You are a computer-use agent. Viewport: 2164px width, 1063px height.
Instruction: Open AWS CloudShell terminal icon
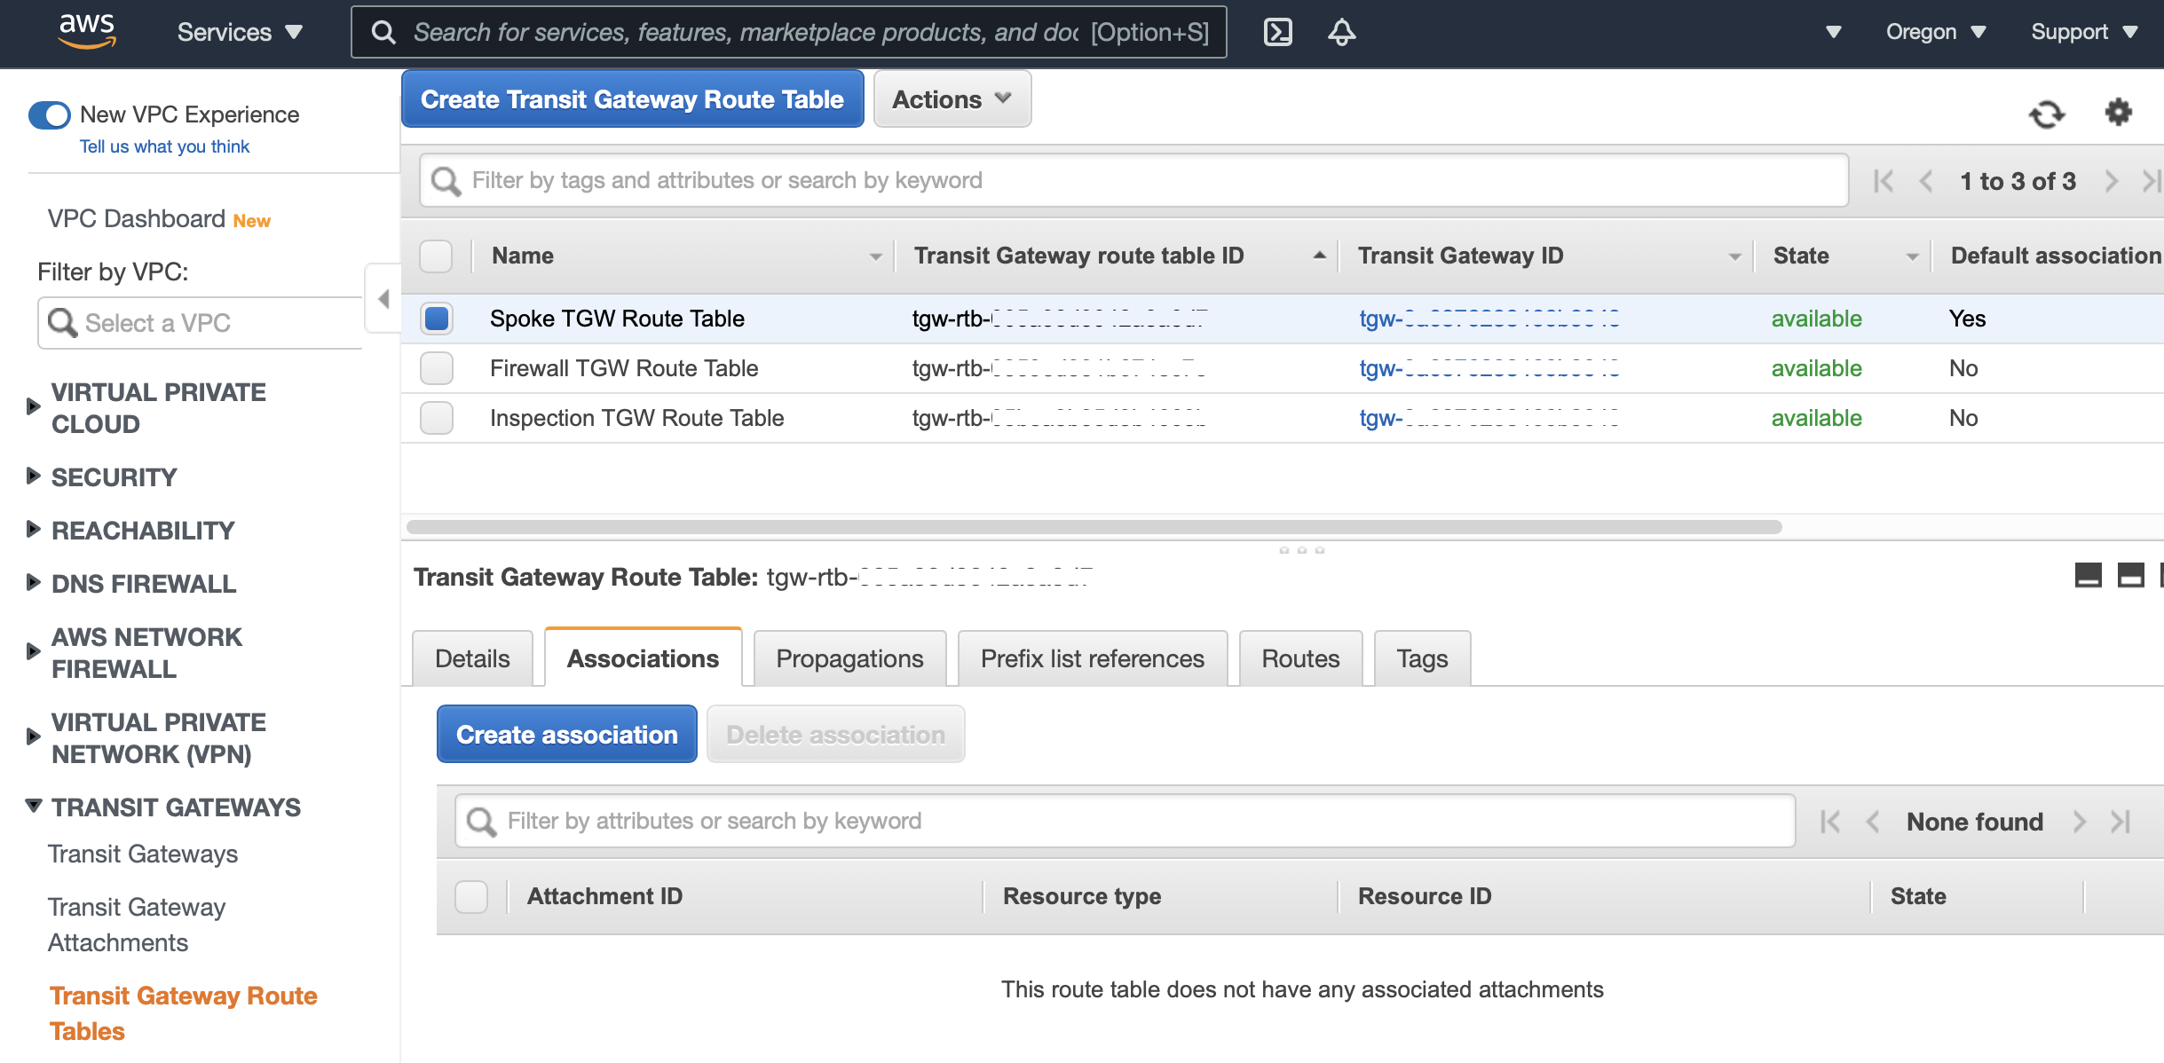pyautogui.click(x=1277, y=32)
